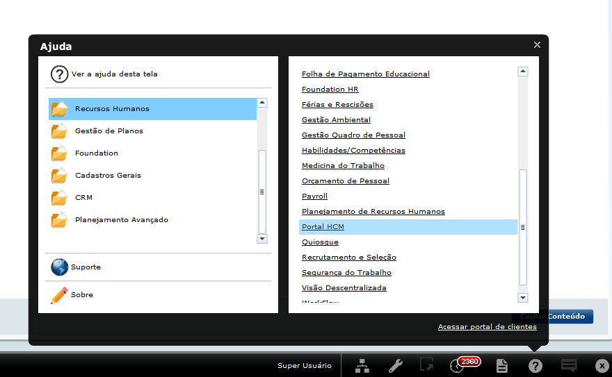Open Gestão Ambiental link
612x377 pixels.
[x=336, y=119]
